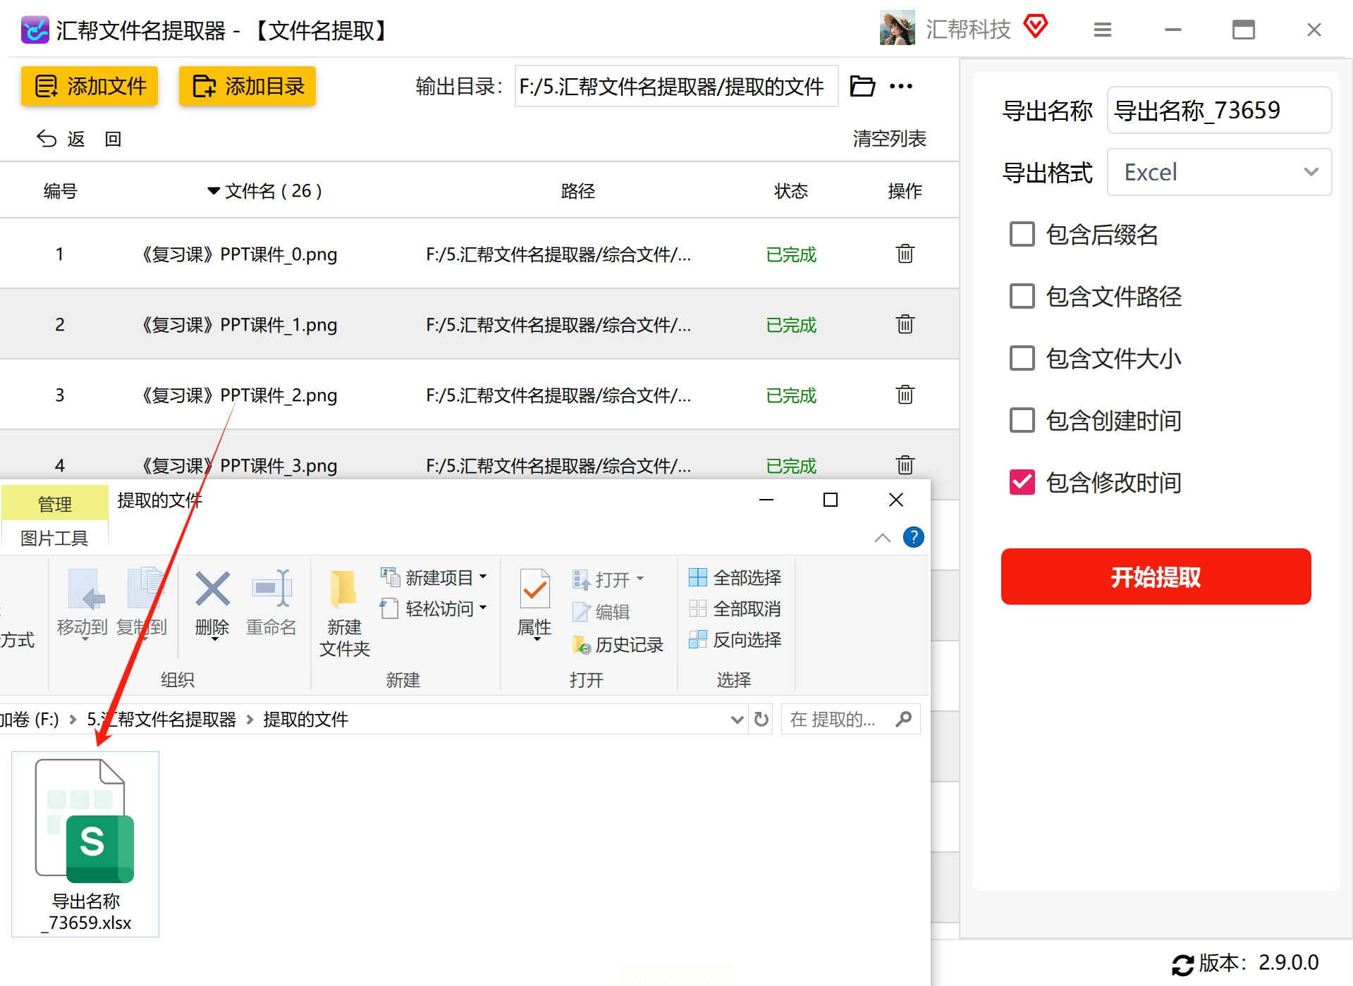
Task: Tick the 包含文件路径 checkbox
Action: tap(1022, 296)
